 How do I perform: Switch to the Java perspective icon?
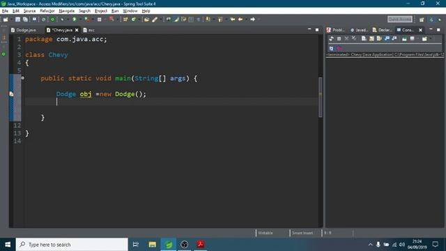pyautogui.click(x=431, y=20)
